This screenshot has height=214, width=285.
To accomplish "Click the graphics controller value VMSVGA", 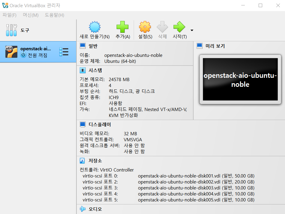I will point(133,140).
